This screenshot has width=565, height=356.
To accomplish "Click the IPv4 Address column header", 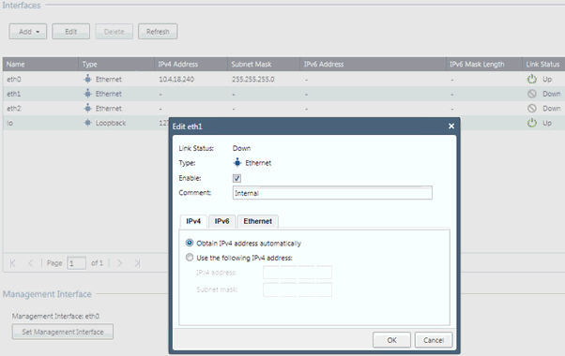I will coord(191,64).
